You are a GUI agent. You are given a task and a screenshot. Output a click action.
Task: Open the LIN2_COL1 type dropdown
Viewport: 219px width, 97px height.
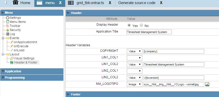(x=134, y=71)
